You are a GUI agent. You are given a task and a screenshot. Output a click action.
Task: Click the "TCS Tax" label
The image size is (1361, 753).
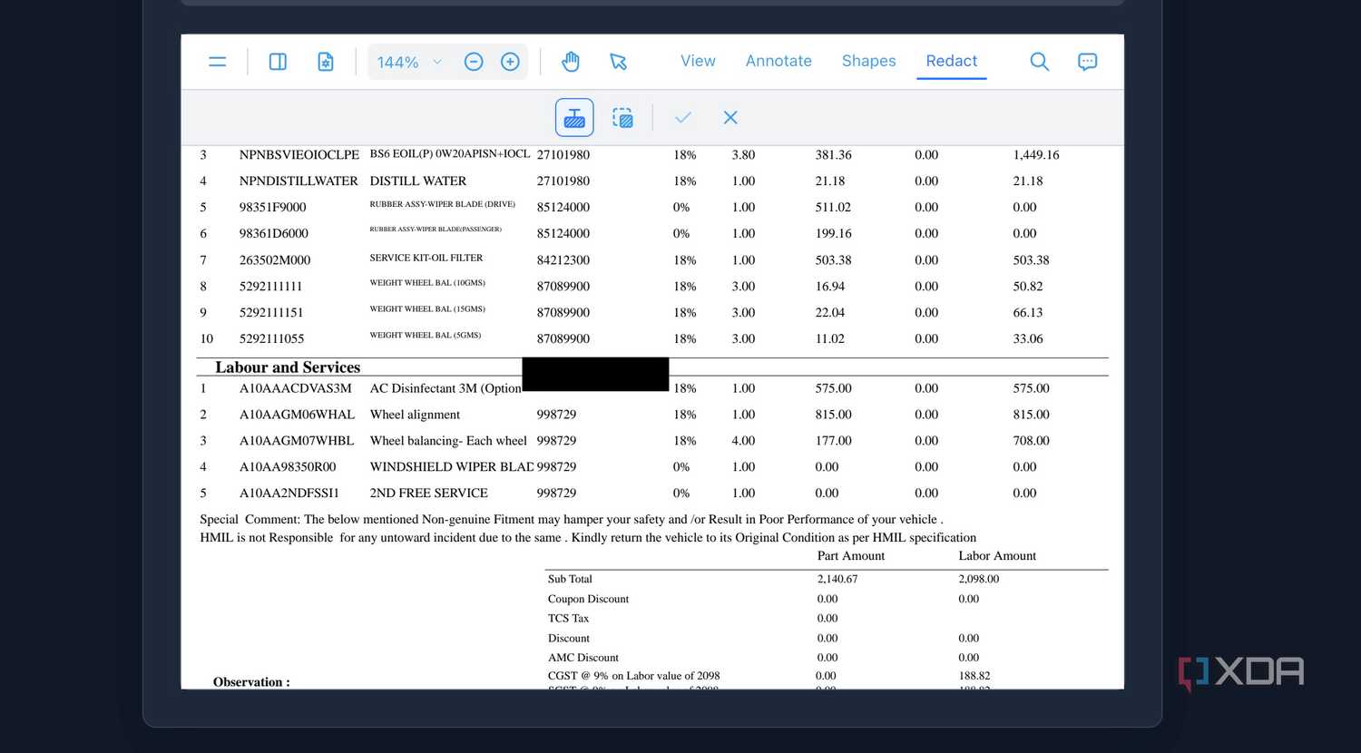tap(568, 619)
